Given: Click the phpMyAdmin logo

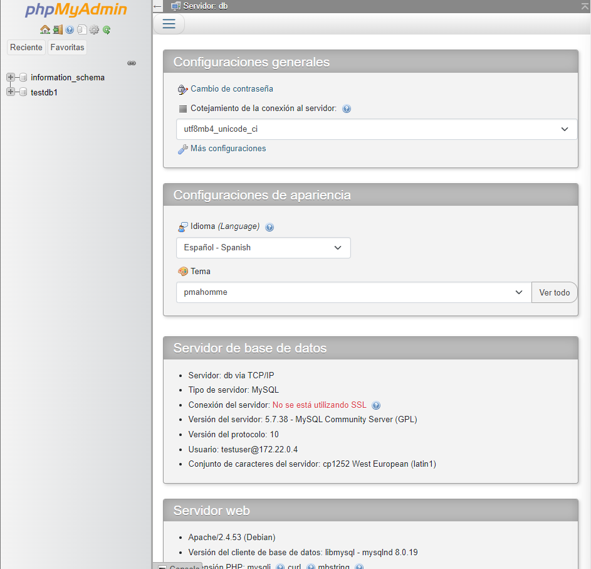Looking at the screenshot, I should [76, 9].
